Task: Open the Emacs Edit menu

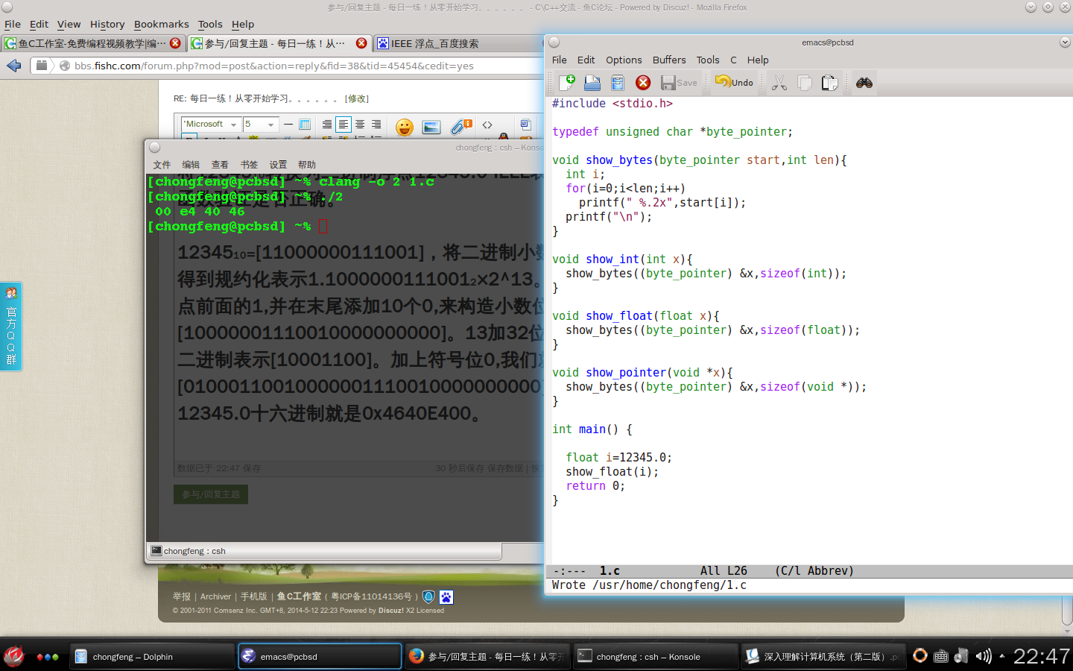Action: 586,60
